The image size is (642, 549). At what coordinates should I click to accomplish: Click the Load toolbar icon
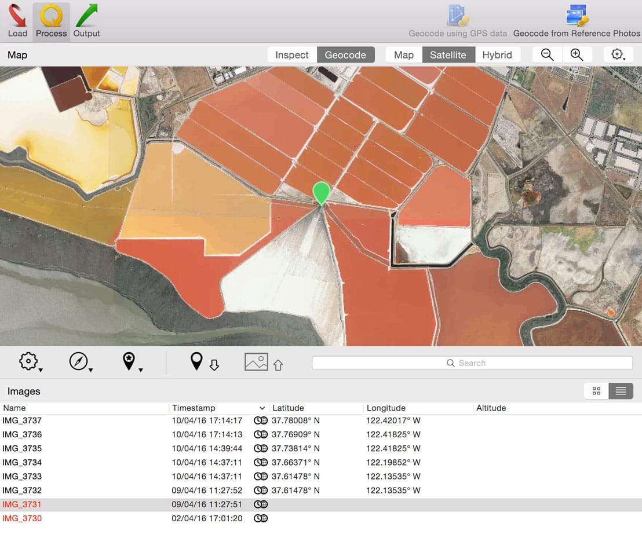17,21
